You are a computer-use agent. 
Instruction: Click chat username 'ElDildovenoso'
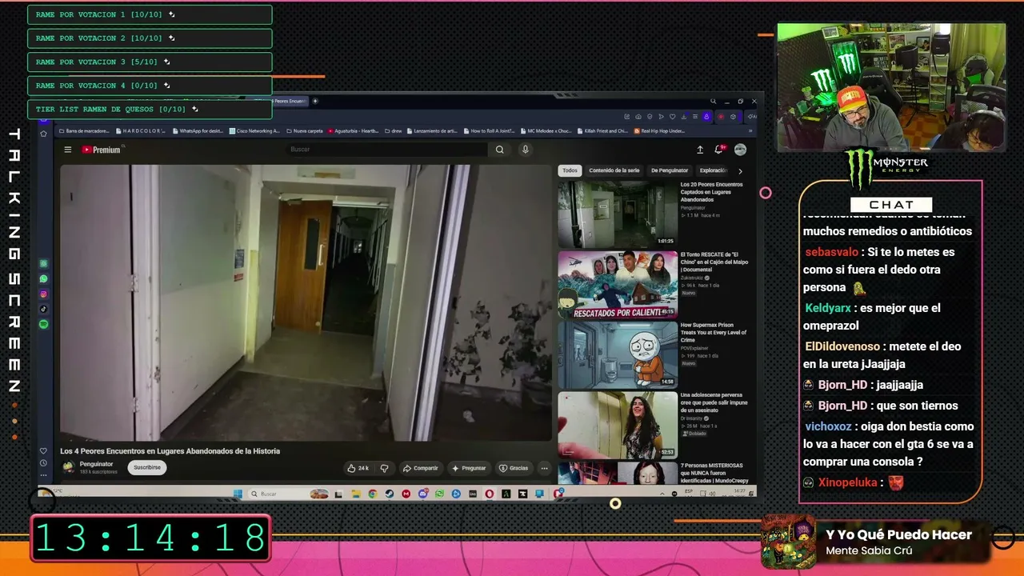pos(843,346)
